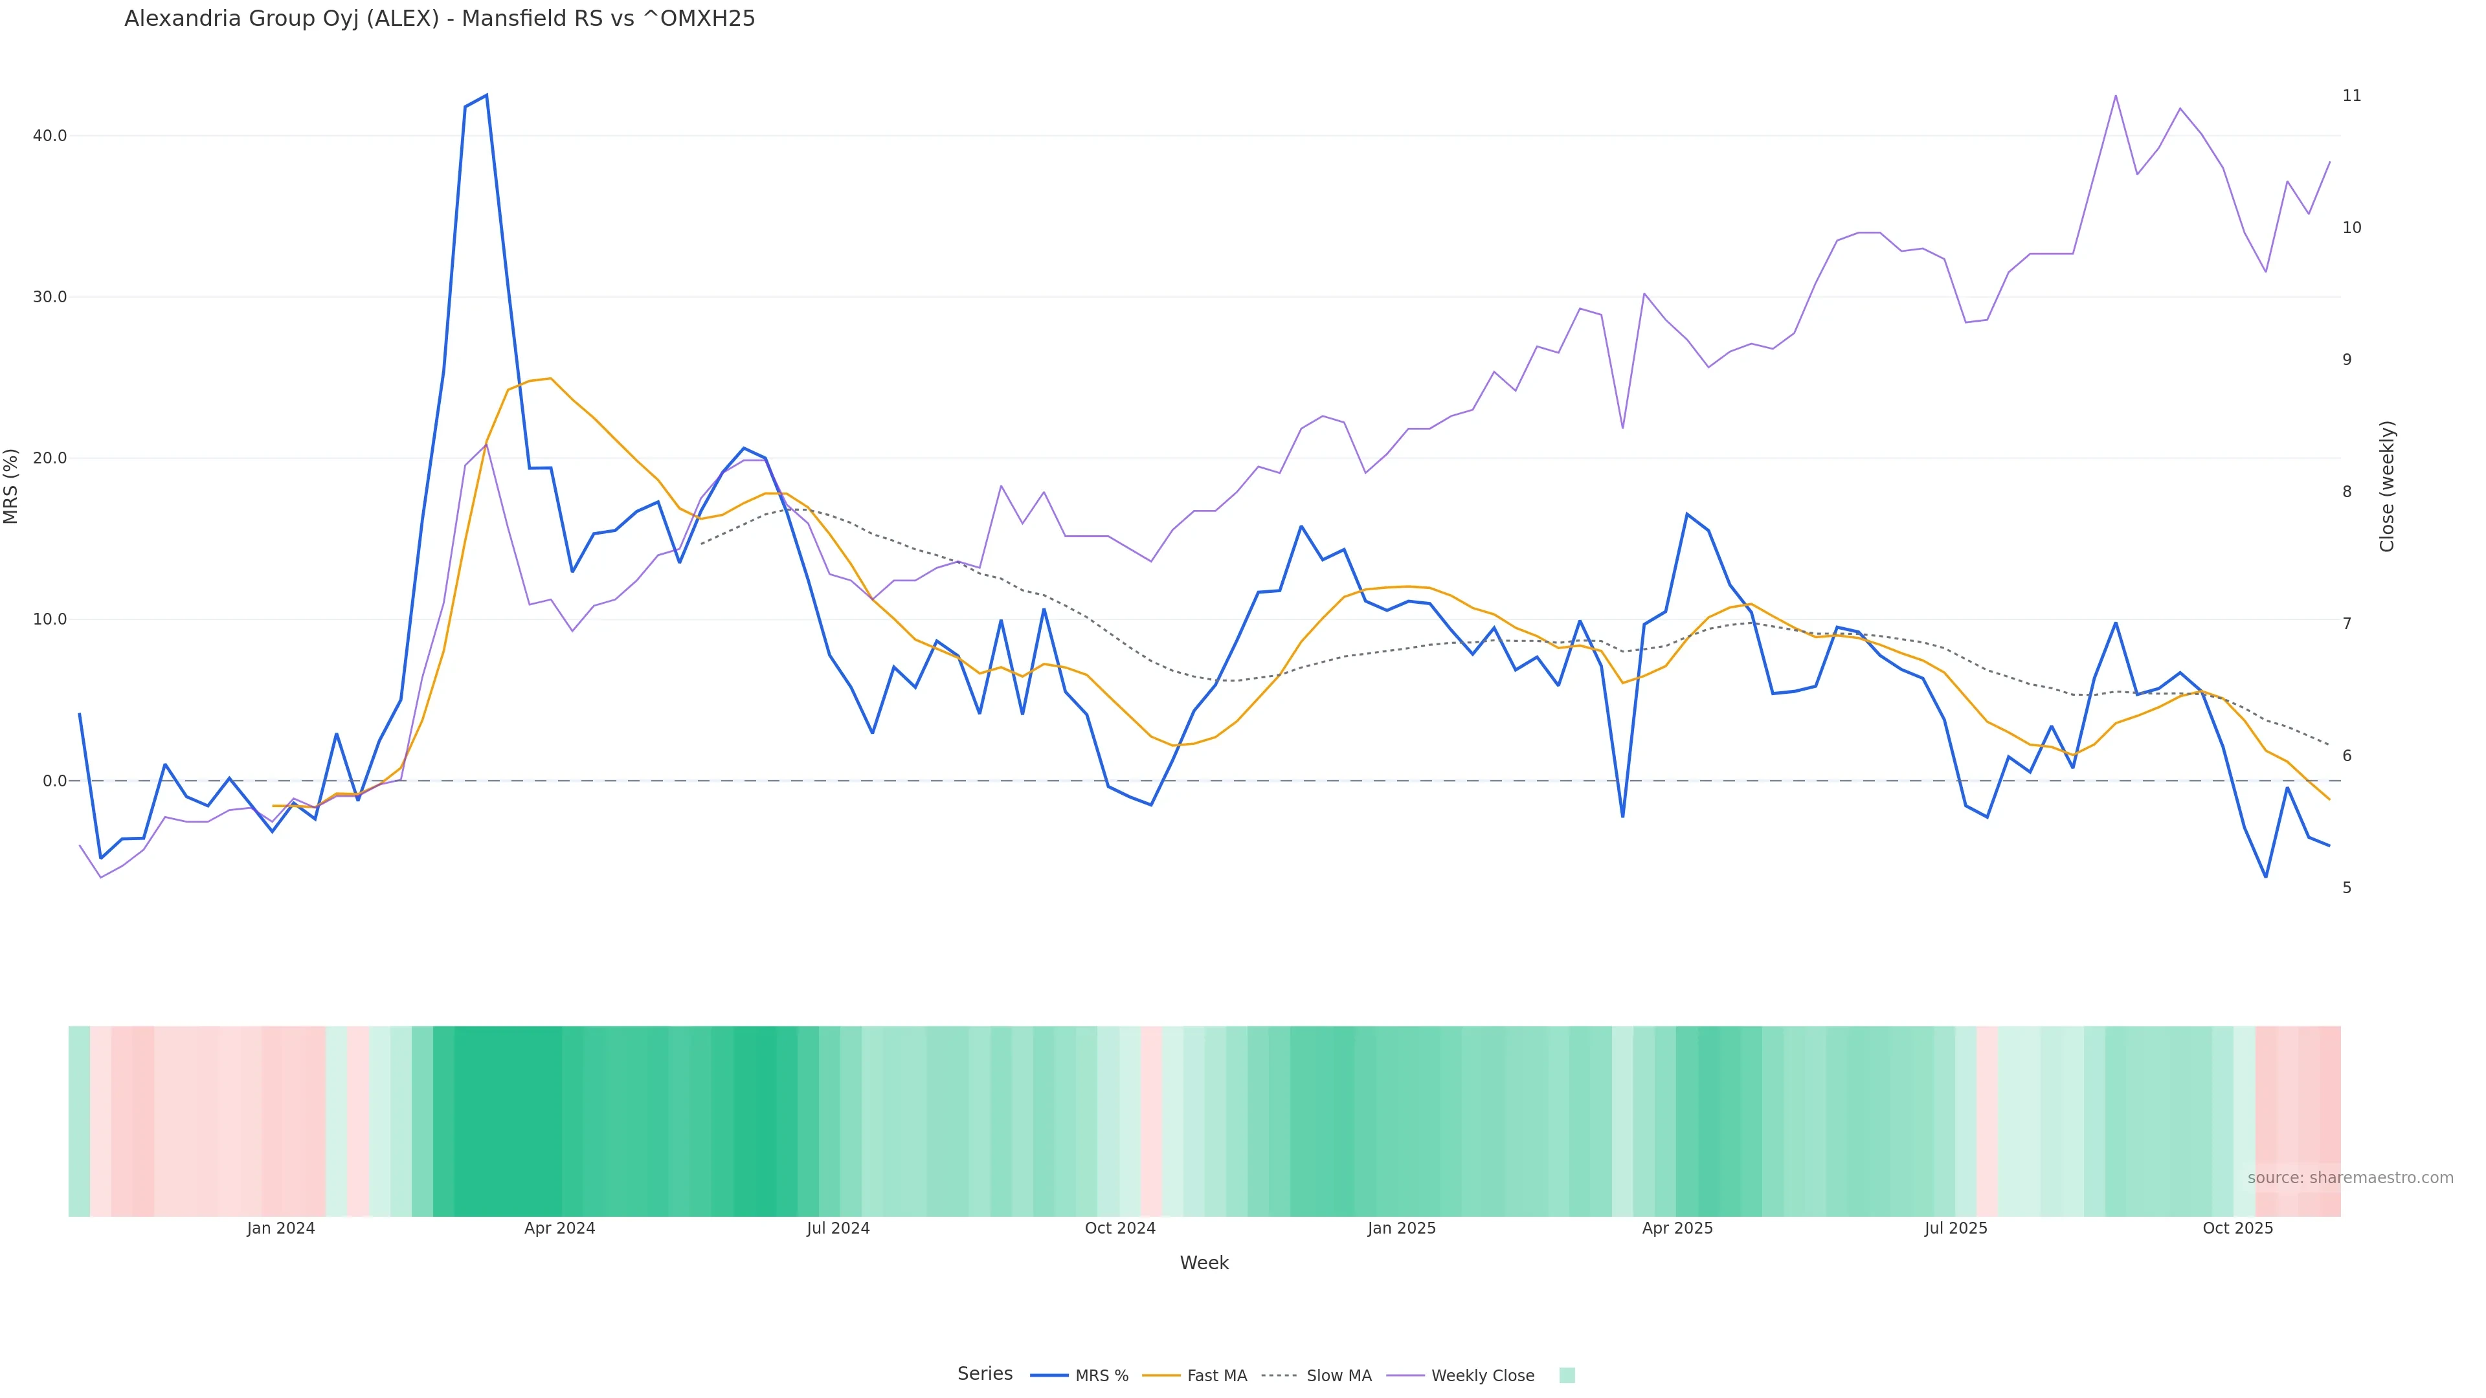Click the green legend color swatch
2486x1398 pixels.
point(1567,1376)
